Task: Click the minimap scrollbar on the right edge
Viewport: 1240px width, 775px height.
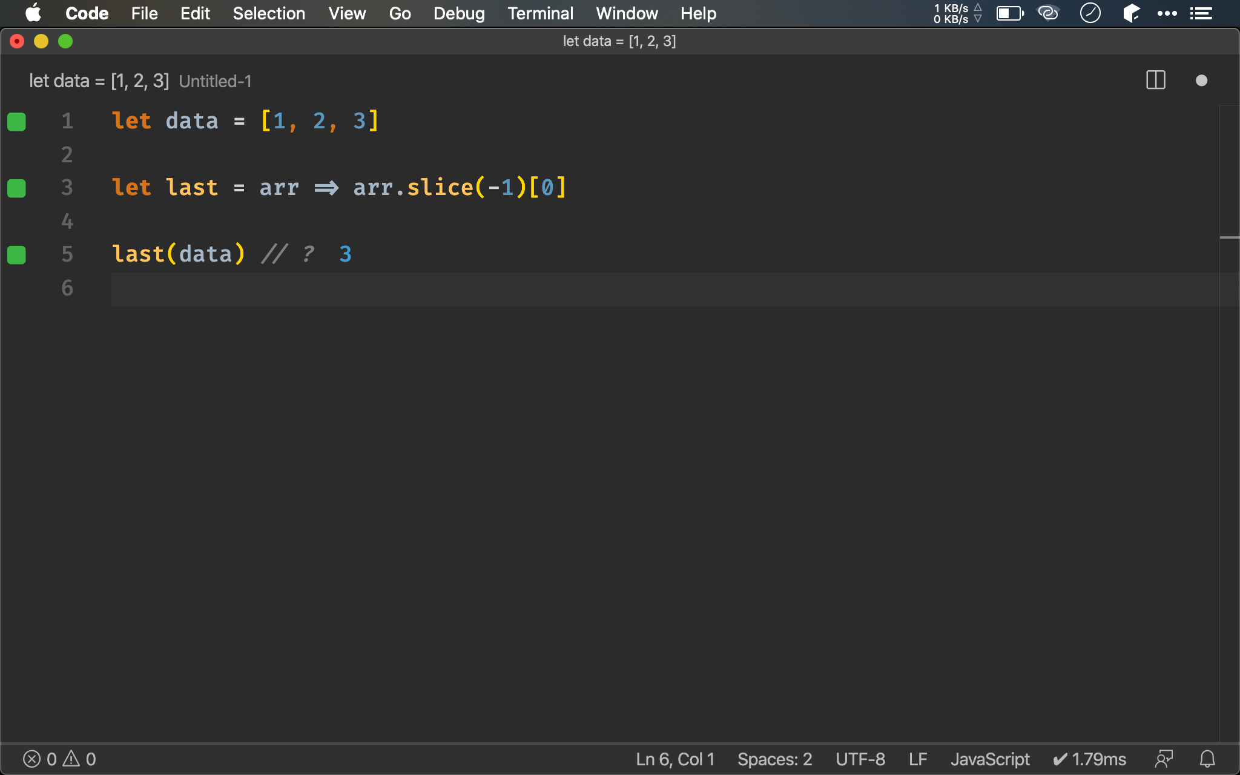Action: [1230, 424]
